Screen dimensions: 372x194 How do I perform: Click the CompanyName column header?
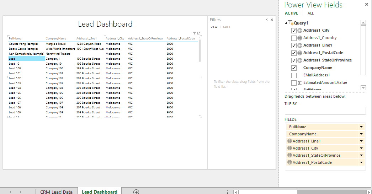56,38
